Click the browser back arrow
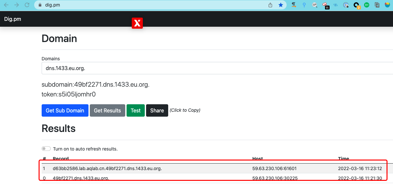Viewport: 393px width, 188px height. coord(6,5)
